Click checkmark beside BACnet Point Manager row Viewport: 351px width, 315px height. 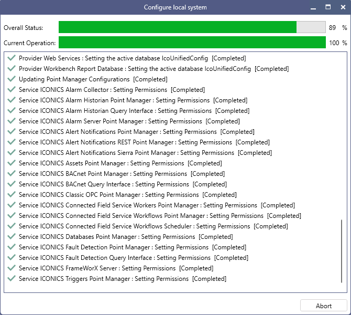12,173
